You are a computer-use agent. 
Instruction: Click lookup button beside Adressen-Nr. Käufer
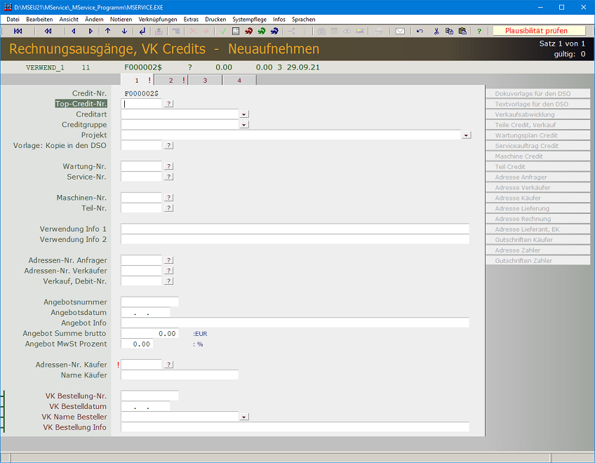pyautogui.click(x=169, y=365)
